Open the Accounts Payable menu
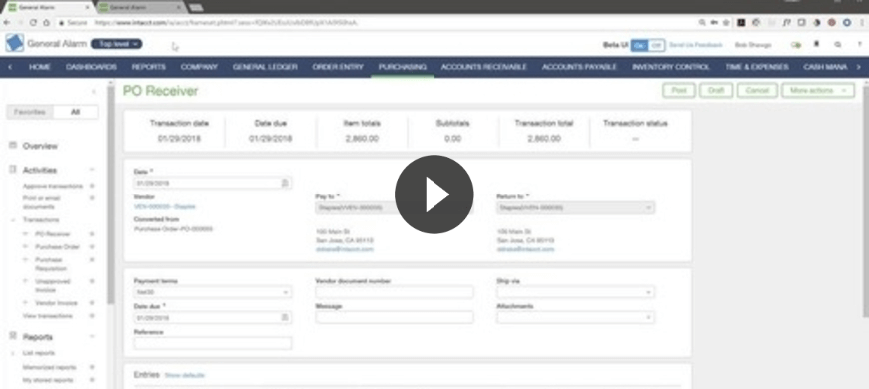Image resolution: width=869 pixels, height=389 pixels. pyautogui.click(x=579, y=67)
